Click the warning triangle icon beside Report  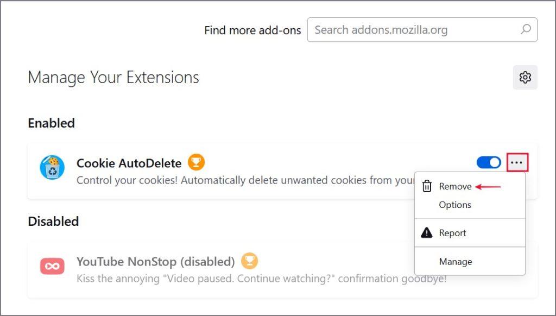coord(427,232)
